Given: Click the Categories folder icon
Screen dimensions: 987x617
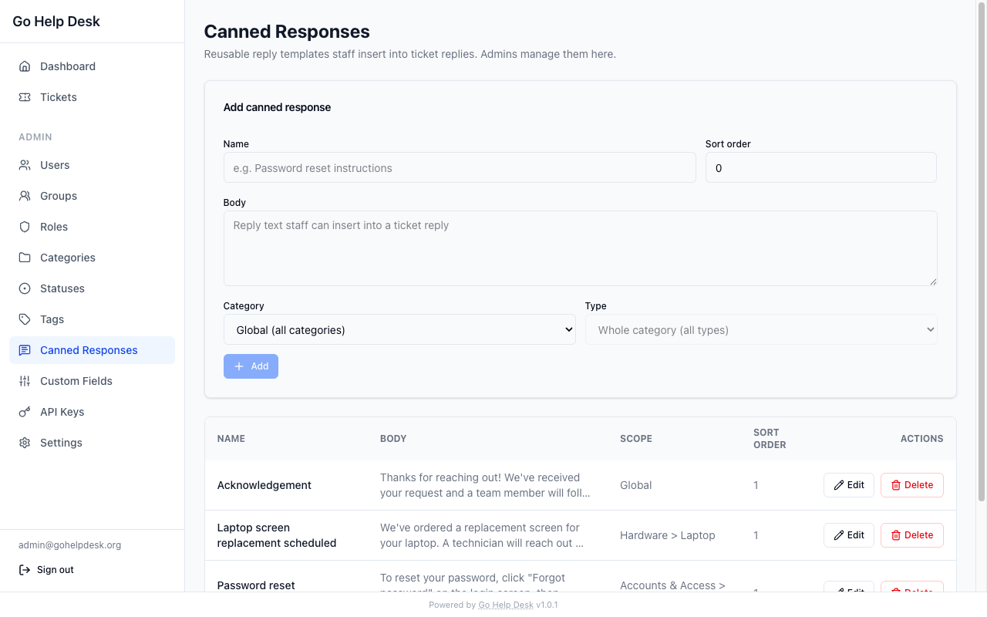Looking at the screenshot, I should click(x=25, y=258).
